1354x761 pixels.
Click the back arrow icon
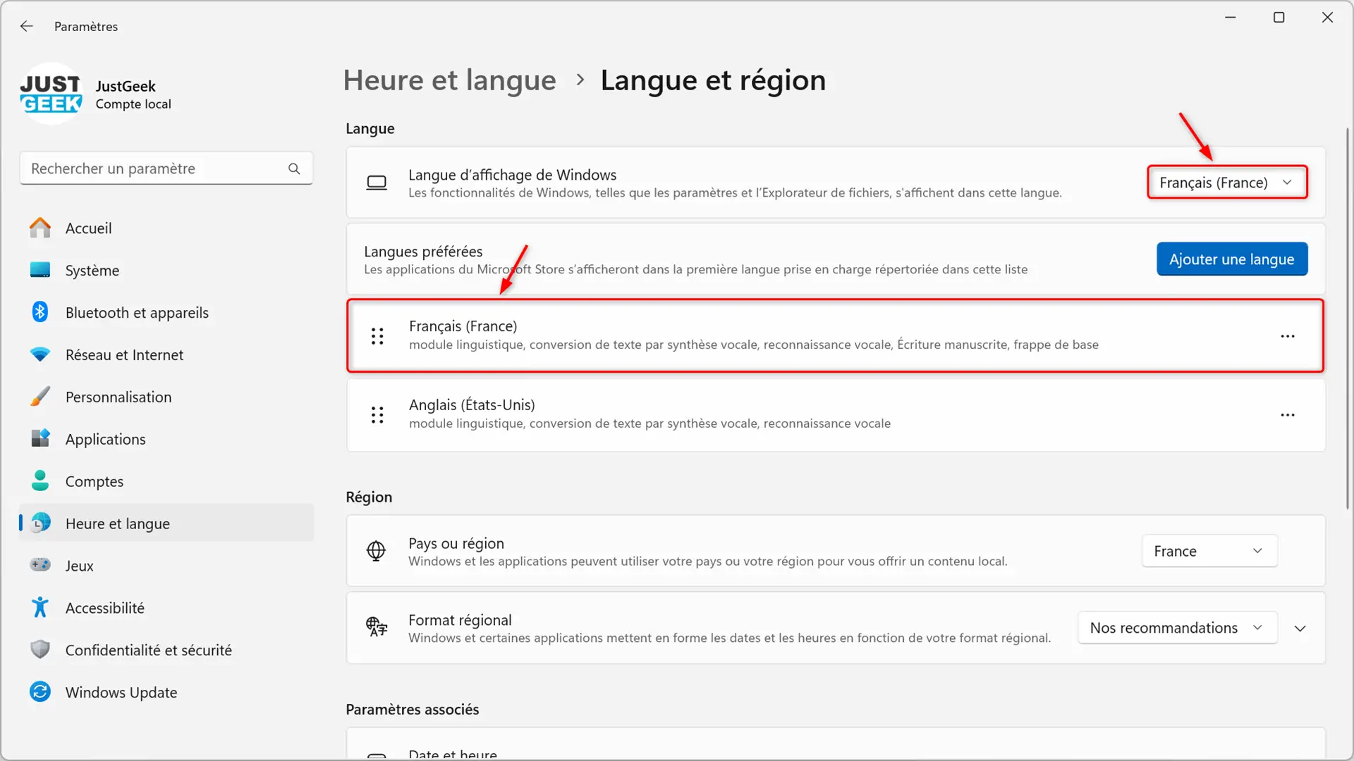pos(27,26)
